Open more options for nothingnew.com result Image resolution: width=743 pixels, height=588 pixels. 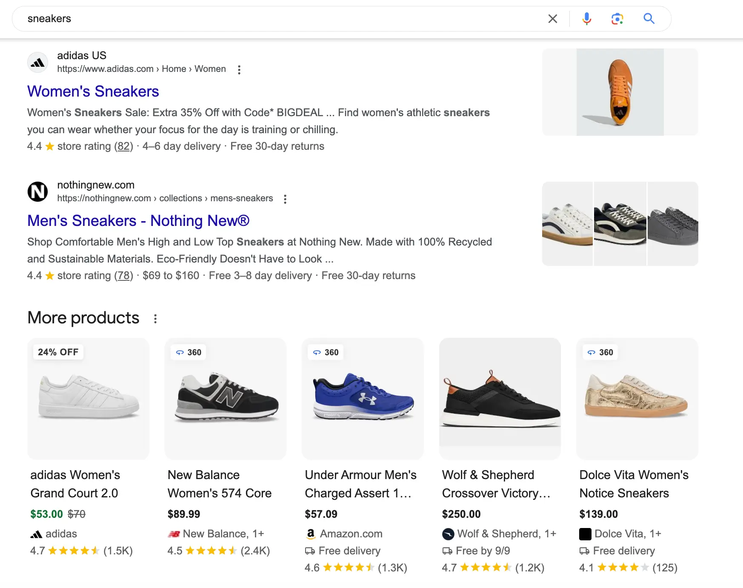(285, 199)
